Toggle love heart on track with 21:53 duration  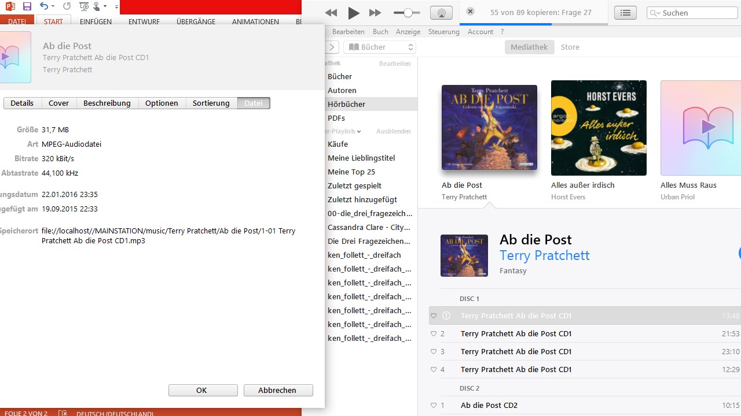(434, 333)
